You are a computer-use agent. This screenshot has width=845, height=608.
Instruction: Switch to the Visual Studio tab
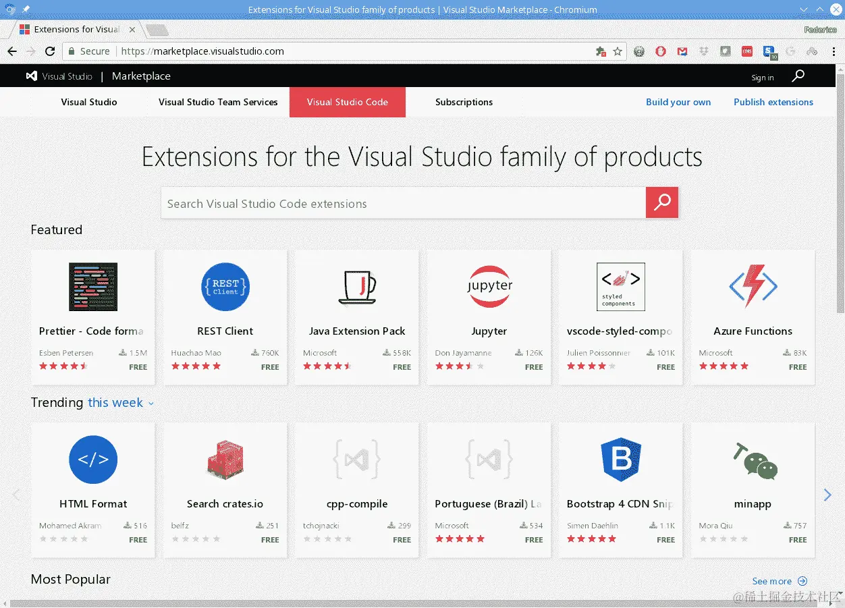(x=89, y=102)
